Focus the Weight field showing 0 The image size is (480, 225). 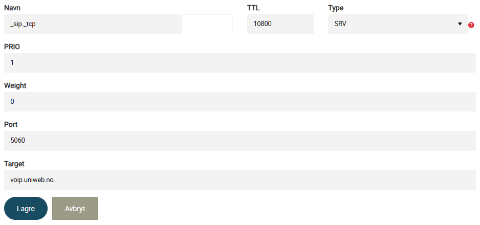(240, 101)
